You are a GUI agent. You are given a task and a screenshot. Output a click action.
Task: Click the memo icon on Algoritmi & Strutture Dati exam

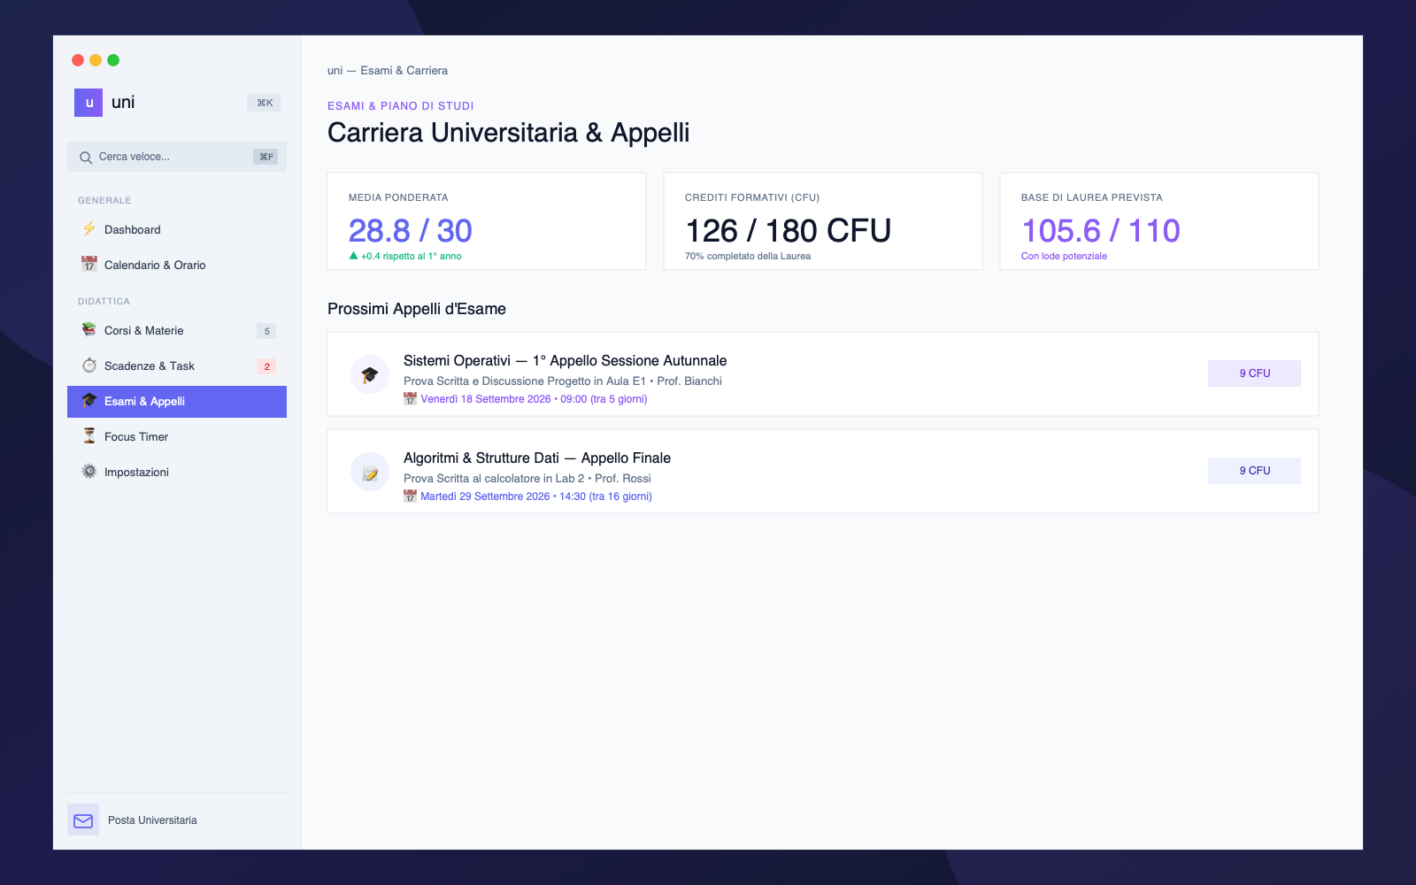pos(370,473)
